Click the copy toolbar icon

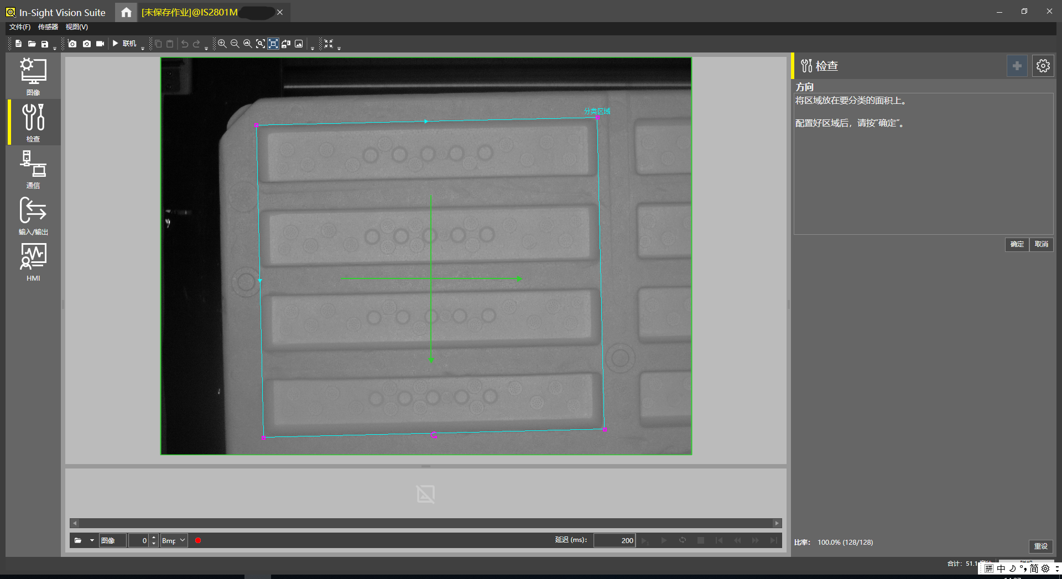tap(158, 44)
